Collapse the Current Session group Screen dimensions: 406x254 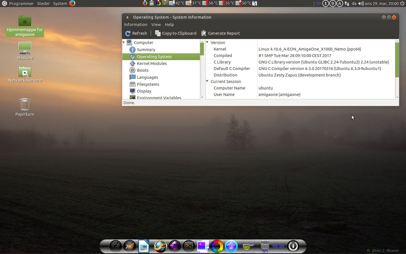(207, 81)
